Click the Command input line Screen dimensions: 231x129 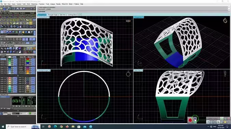point(133,12)
